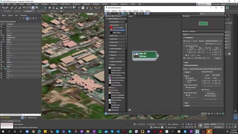Select the Link tool in the main toolbar
238x134 pixels.
[12, 8]
